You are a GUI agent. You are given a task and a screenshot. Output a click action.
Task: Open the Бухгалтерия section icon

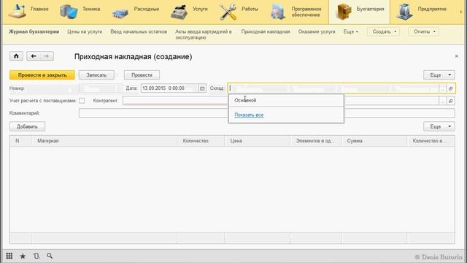point(344,12)
